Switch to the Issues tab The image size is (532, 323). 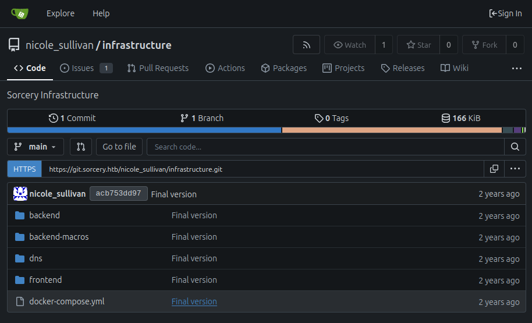[x=82, y=68]
